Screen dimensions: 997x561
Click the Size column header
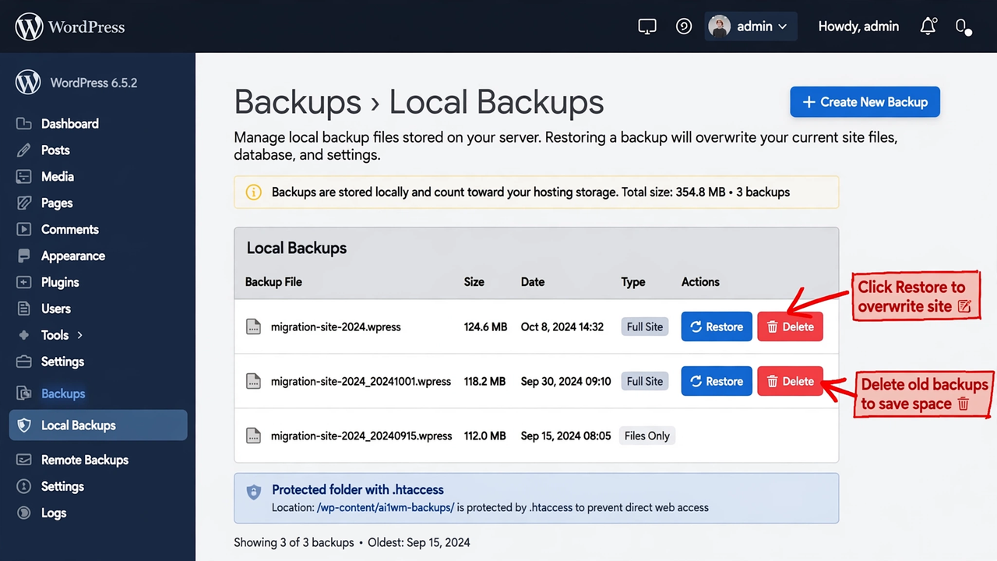[474, 282]
